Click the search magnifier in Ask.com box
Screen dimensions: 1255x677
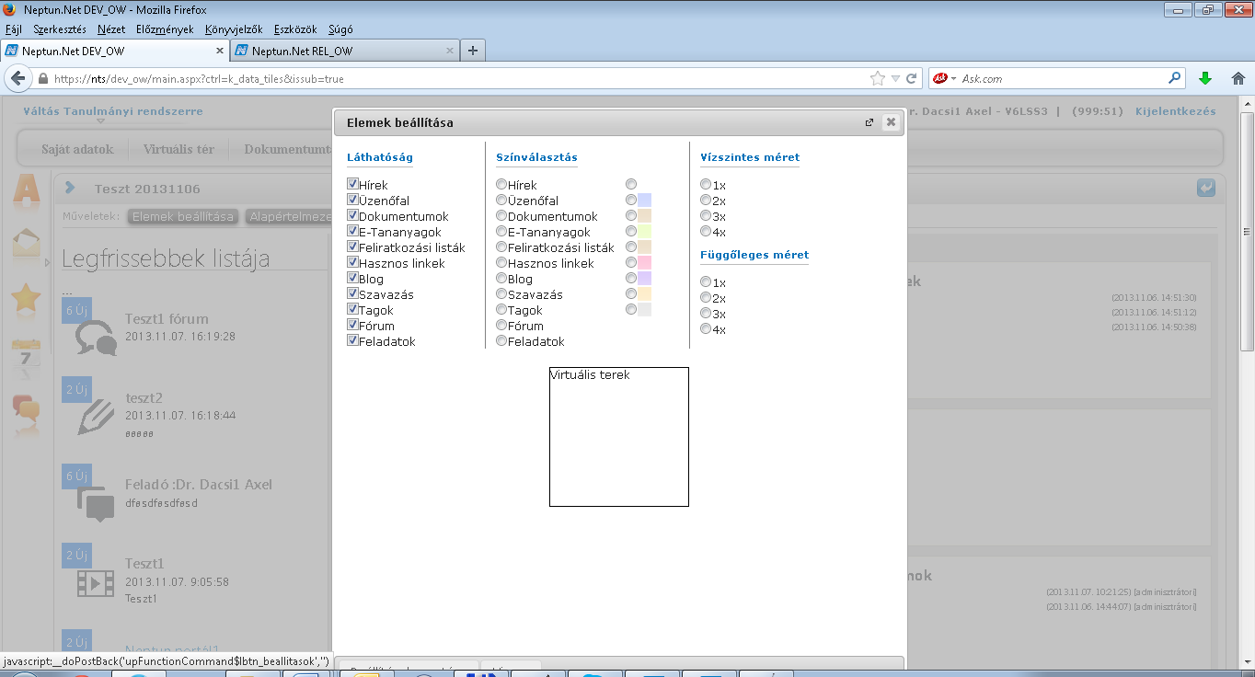pyautogui.click(x=1175, y=79)
